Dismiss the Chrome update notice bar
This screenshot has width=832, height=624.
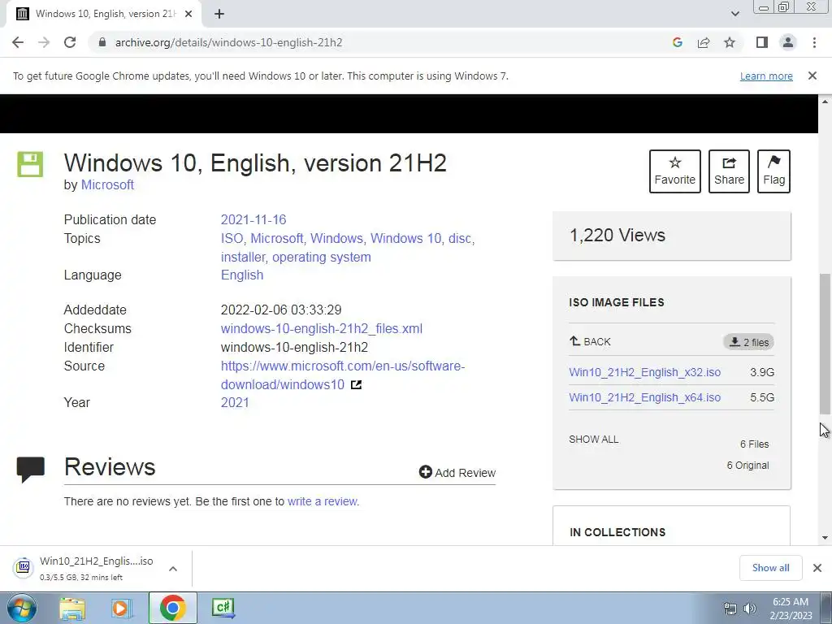click(812, 76)
